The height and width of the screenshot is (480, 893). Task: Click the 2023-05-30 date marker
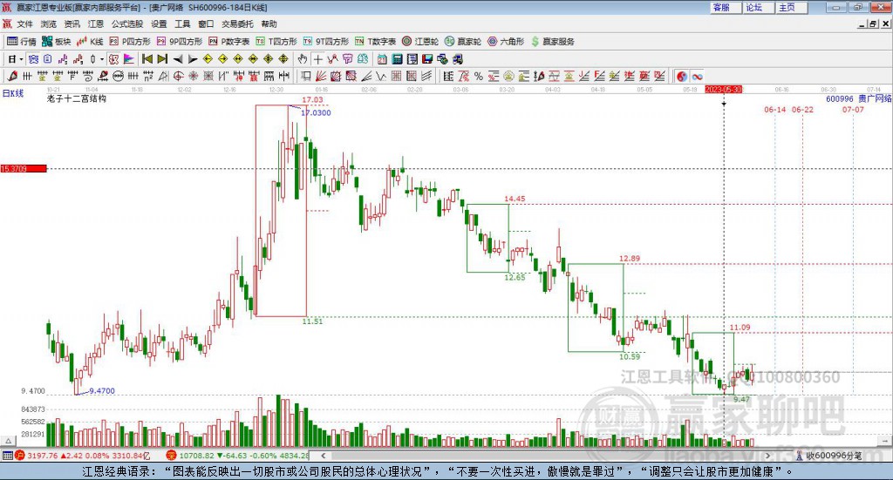click(x=724, y=89)
